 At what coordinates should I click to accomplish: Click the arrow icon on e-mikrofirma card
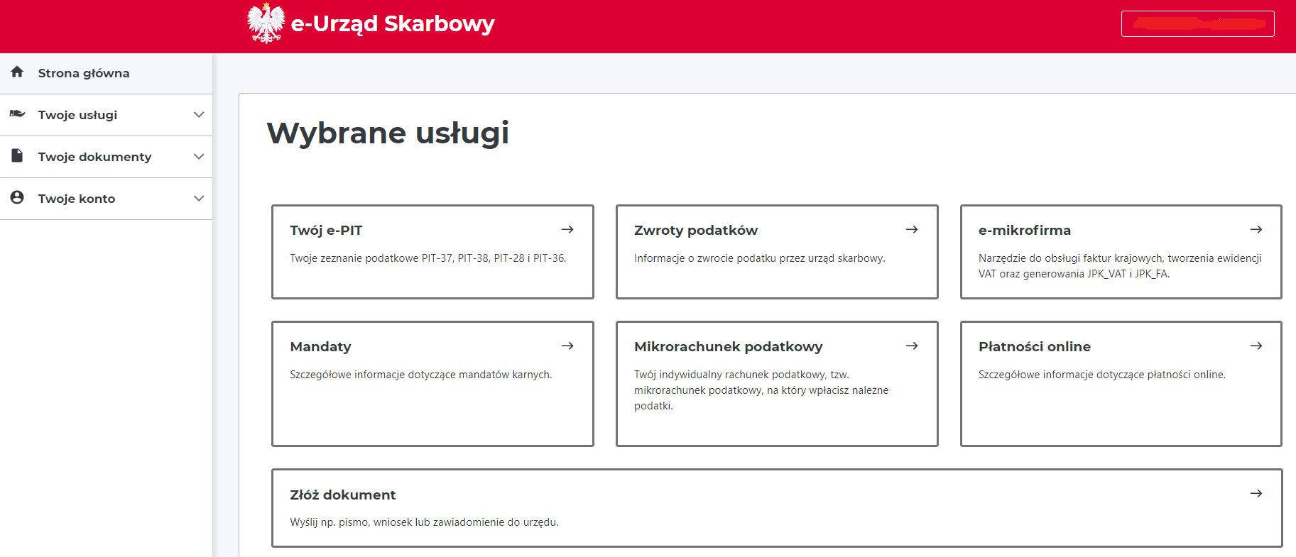pyautogui.click(x=1256, y=229)
